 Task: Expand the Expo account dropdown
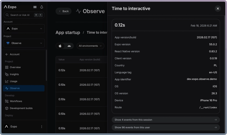(24, 29)
